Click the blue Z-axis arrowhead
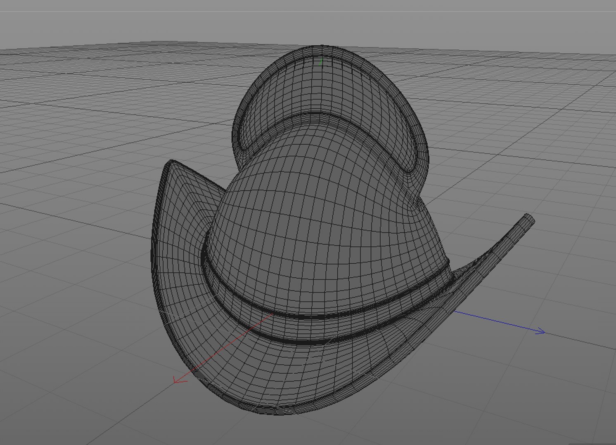Viewport: 616px width, 445px height. pos(540,331)
